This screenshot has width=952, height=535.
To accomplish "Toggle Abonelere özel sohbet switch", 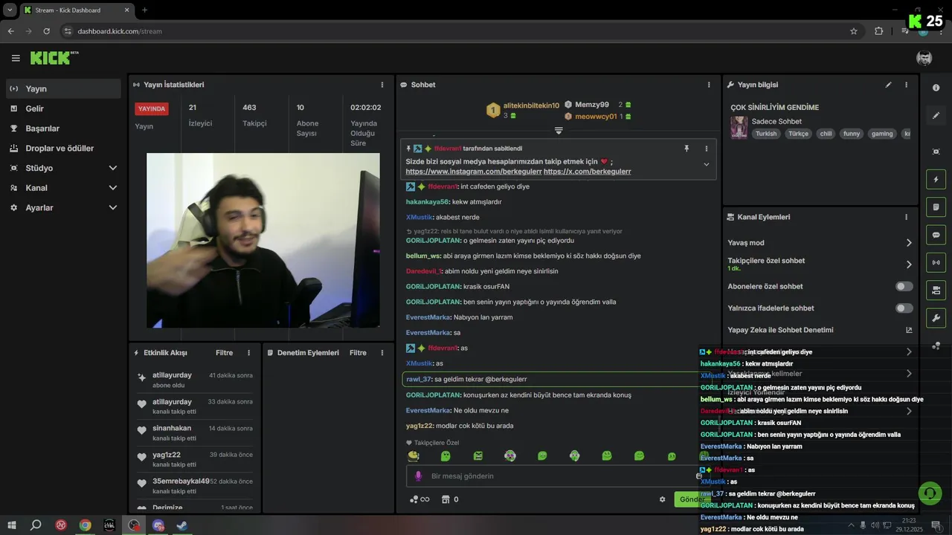I will tap(904, 286).
